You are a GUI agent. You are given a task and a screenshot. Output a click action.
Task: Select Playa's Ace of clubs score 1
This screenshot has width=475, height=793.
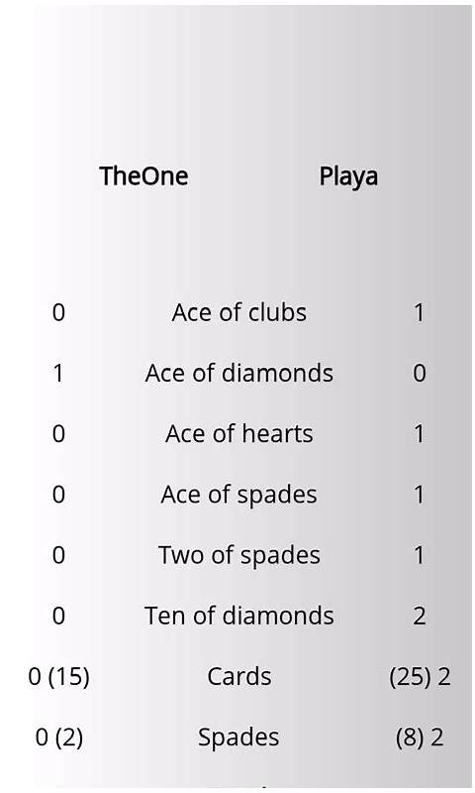tap(419, 312)
